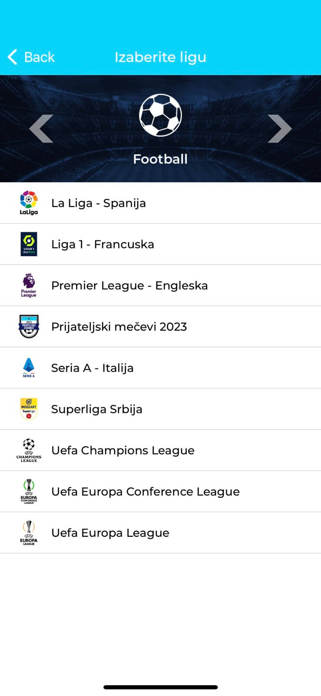The width and height of the screenshot is (321, 696).
Task: Tap the Champions League starball logo
Action: [29, 450]
